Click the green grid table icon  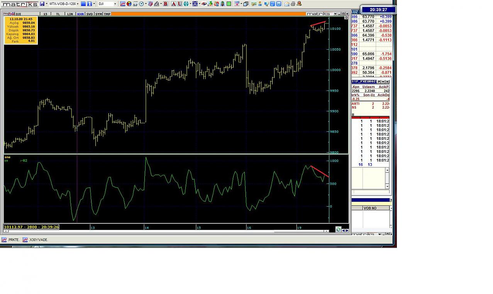[229, 4]
